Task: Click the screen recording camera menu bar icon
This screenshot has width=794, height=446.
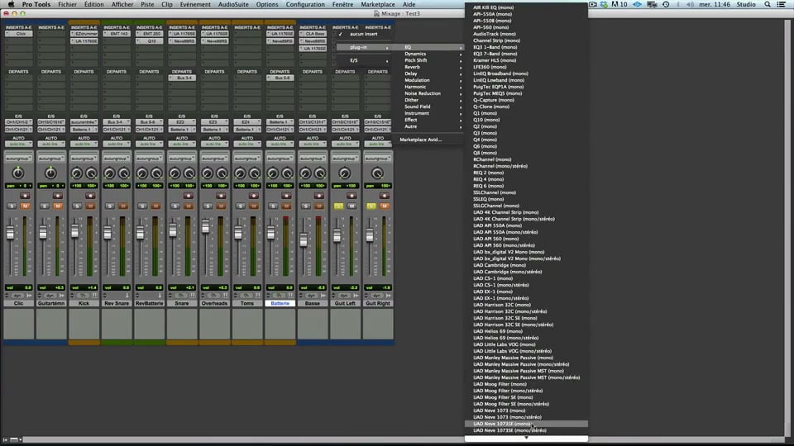Action: [x=592, y=4]
